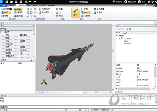Select the 距离 (Distance) measure tool
Screen dimensions: 157x111
[x=59, y=9]
